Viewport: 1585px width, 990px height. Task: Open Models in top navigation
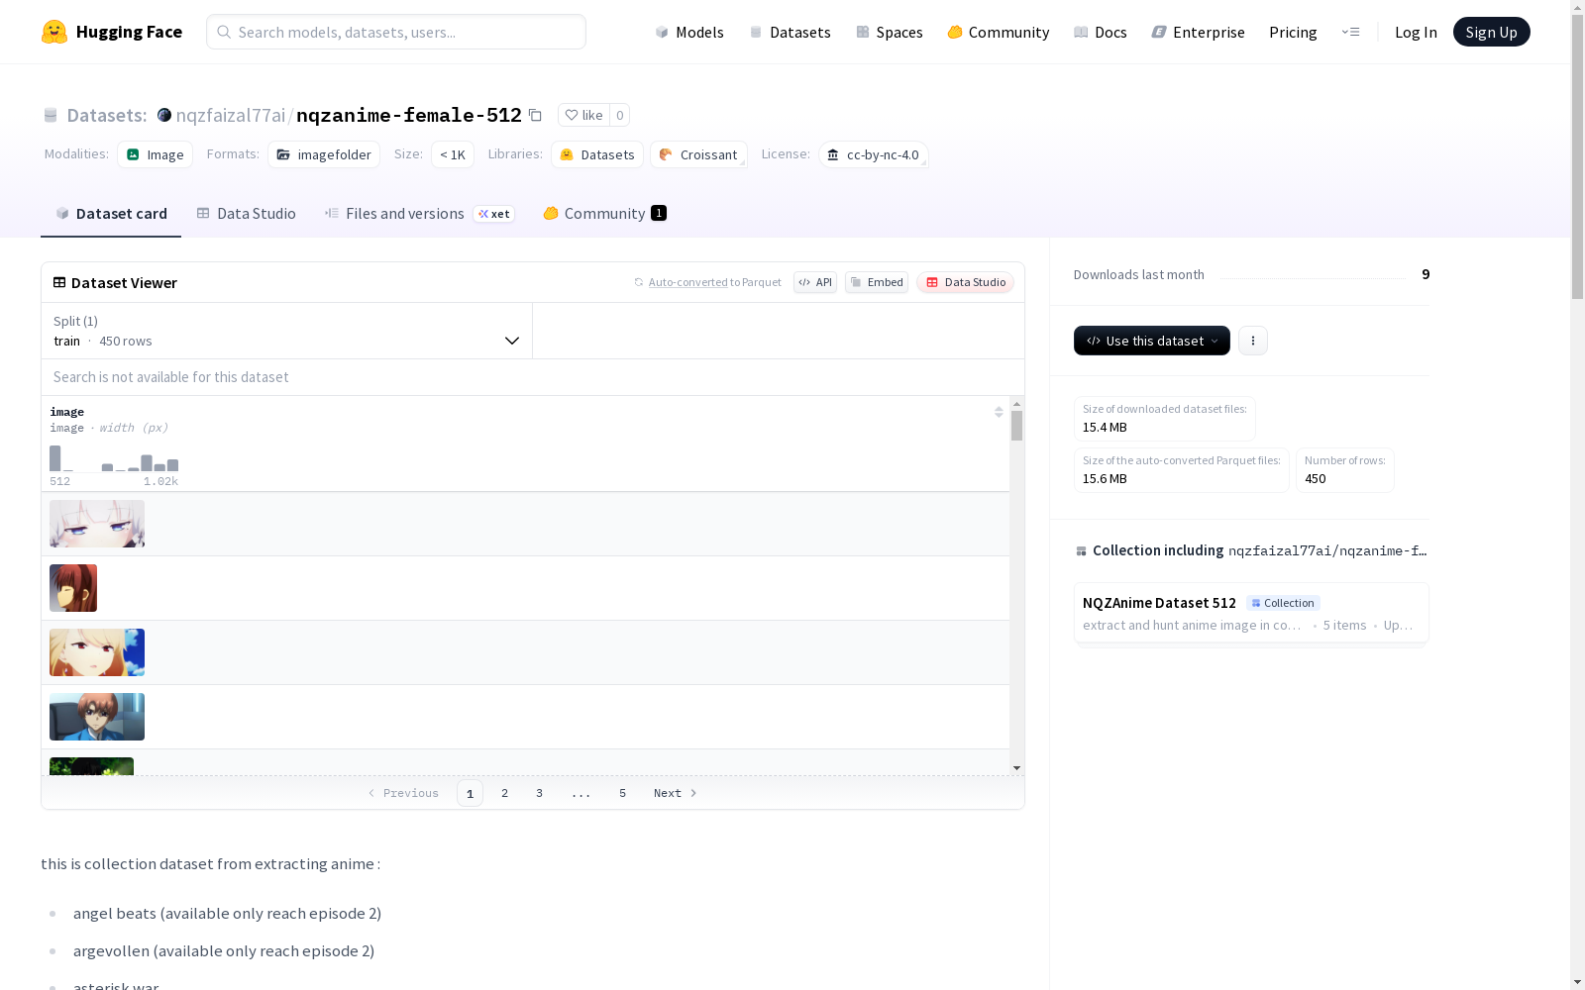point(689,32)
